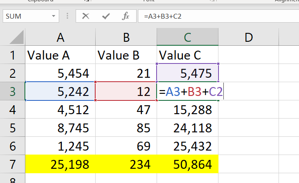Select the row 1 header

pos(12,56)
